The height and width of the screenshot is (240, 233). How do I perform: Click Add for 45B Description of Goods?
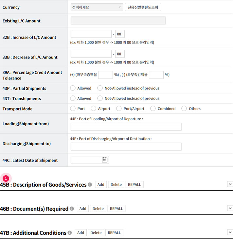click(x=101, y=185)
